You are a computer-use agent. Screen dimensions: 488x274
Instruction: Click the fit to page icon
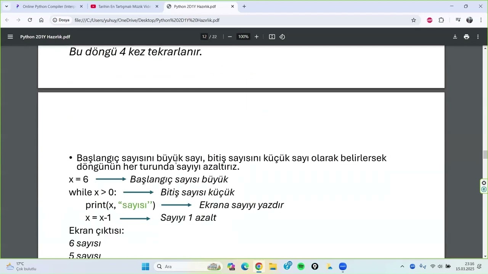[x=272, y=37]
